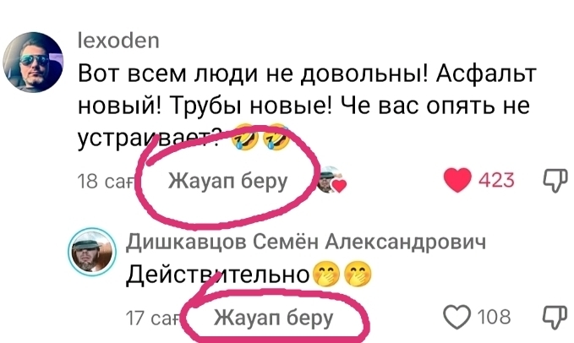Tap "Жауап беру" under lexoden's comment
Image resolution: width=574 pixels, height=343 pixels.
coord(227,181)
